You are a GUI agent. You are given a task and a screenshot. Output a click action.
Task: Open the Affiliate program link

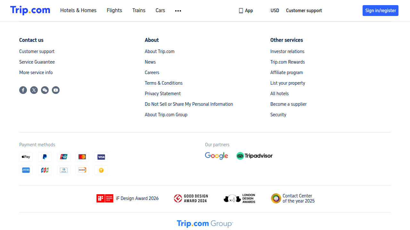(287, 73)
